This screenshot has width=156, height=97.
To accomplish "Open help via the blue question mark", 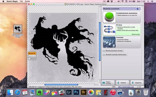I will (138, 9).
